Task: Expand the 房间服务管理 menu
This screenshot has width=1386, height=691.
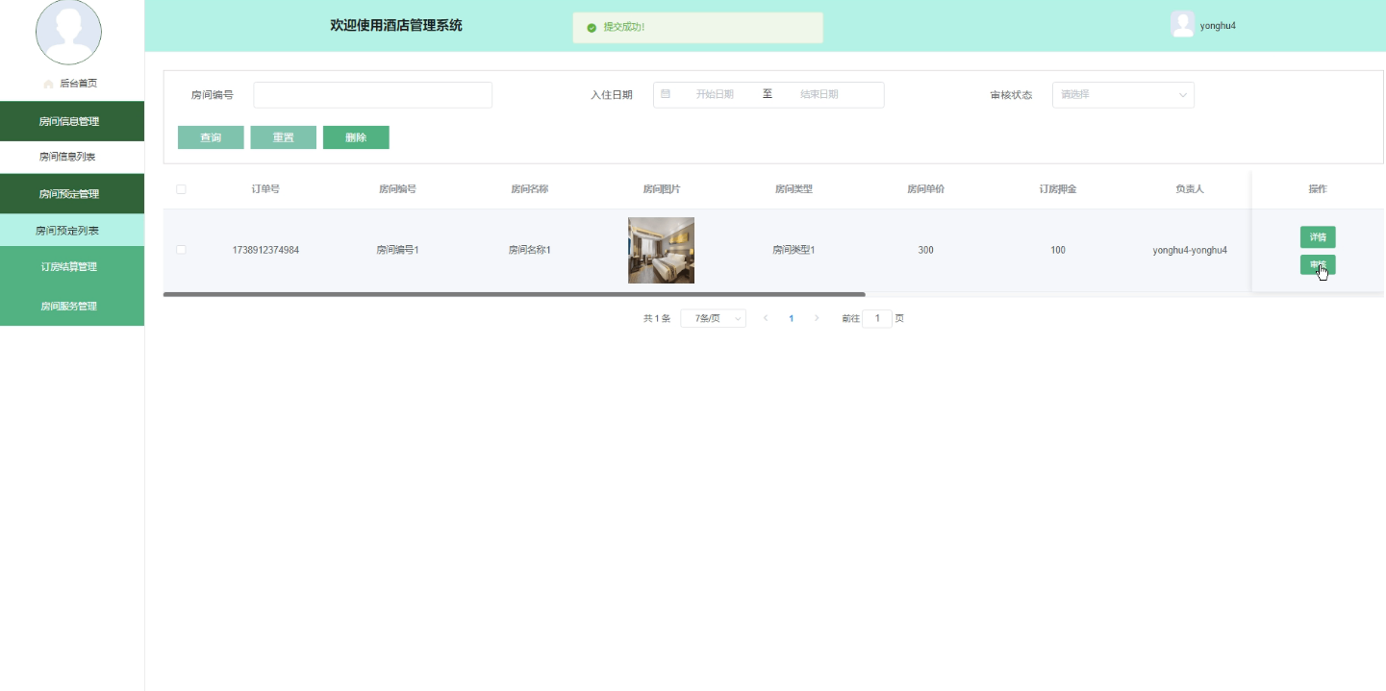Action: click(72, 307)
